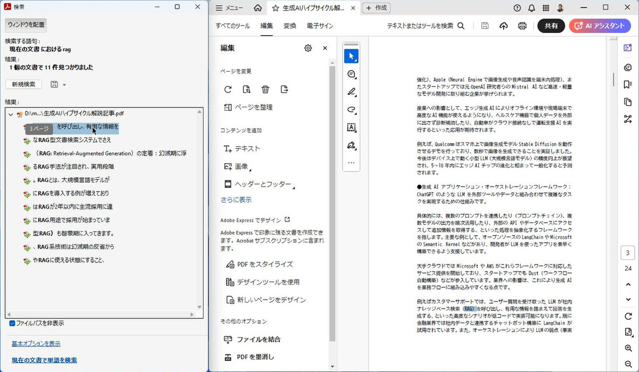Select the highlighter pen tool
Image resolution: width=639 pixels, height=372 pixels.
(351, 92)
